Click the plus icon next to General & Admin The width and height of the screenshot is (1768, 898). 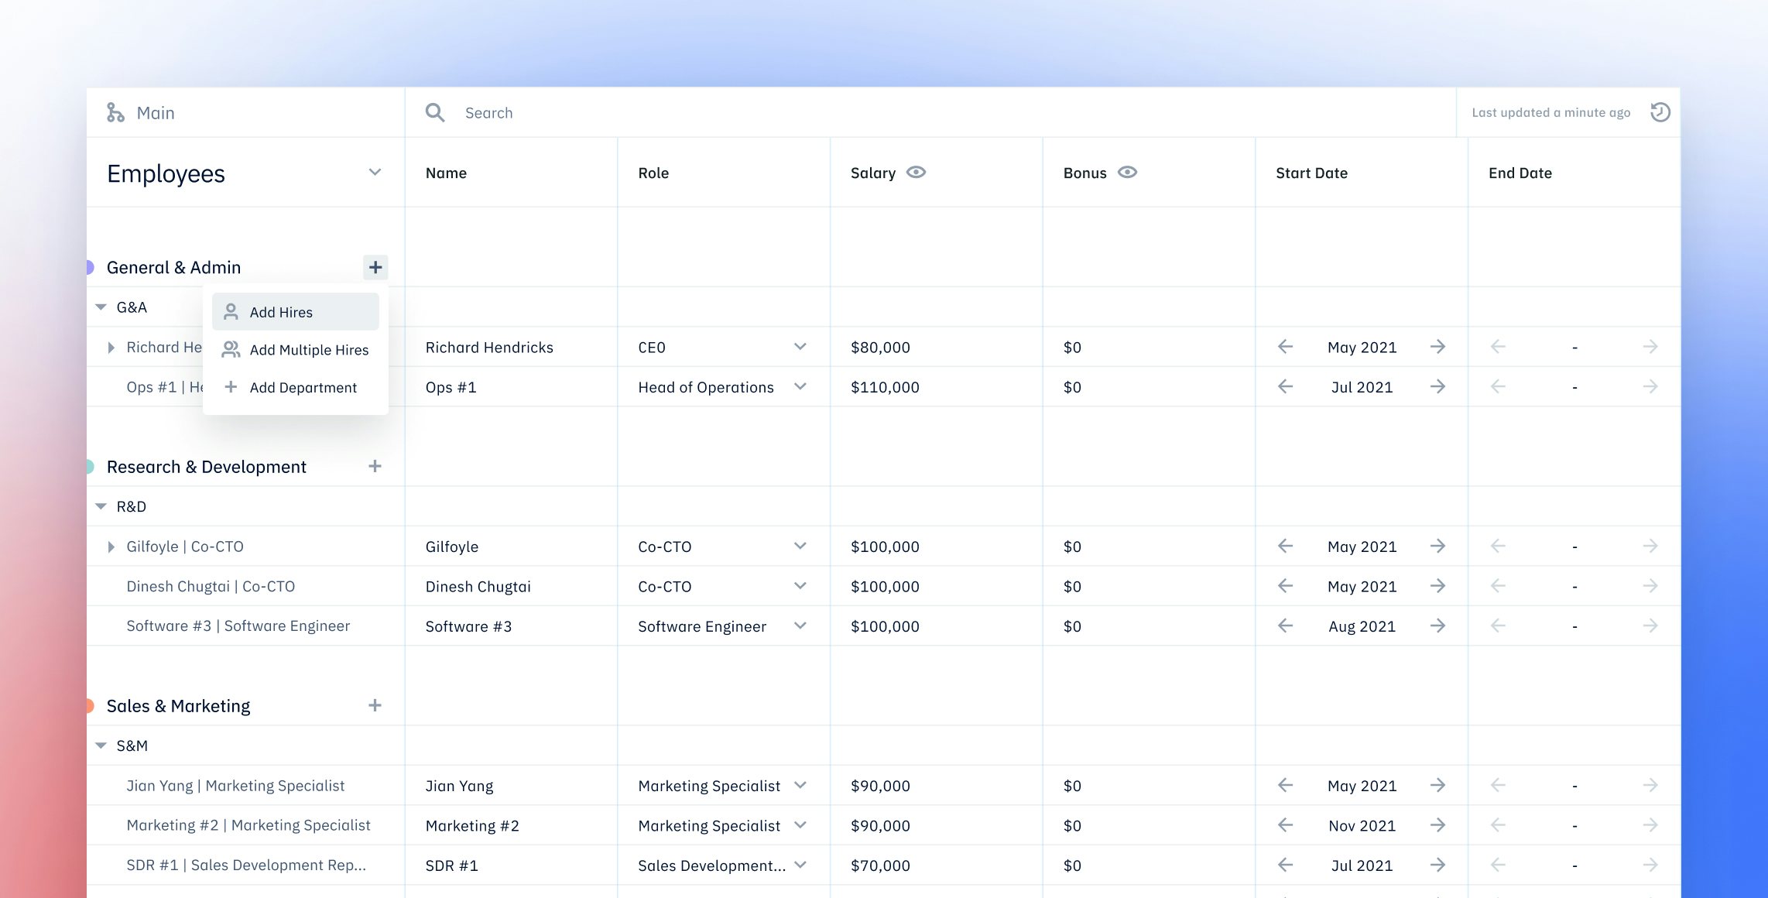pos(375,267)
